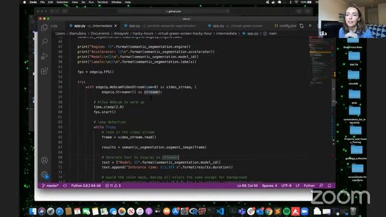
Task: Open the Accounts icon in the activity bar
Action: click(44, 160)
